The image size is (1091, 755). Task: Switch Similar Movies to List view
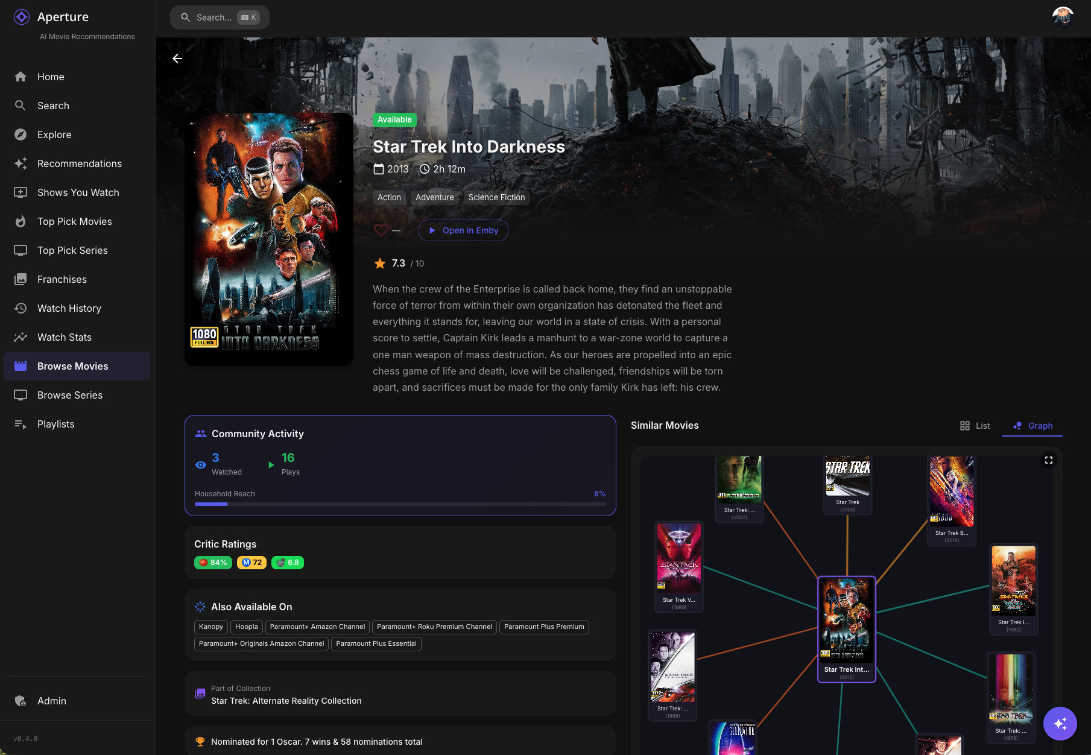tap(975, 426)
